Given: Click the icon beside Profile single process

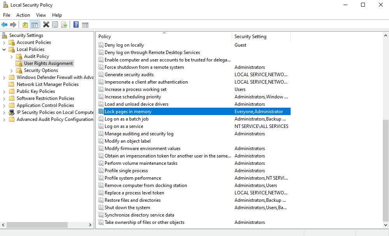Looking at the screenshot, I should coord(101,171).
